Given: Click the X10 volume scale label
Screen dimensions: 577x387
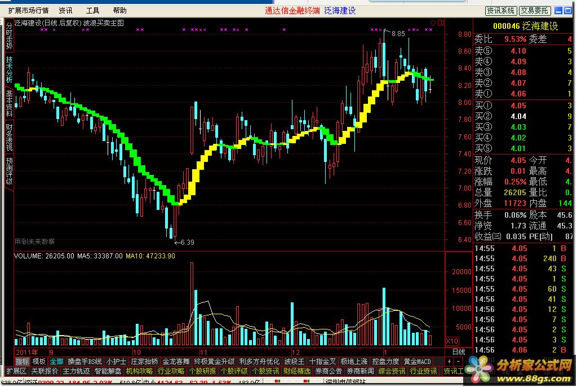Looking at the screenshot, I should click(x=452, y=341).
